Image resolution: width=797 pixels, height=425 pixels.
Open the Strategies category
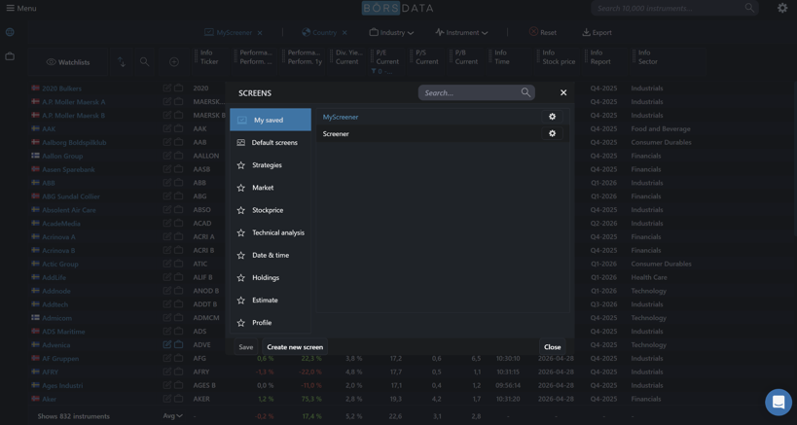coord(271,165)
